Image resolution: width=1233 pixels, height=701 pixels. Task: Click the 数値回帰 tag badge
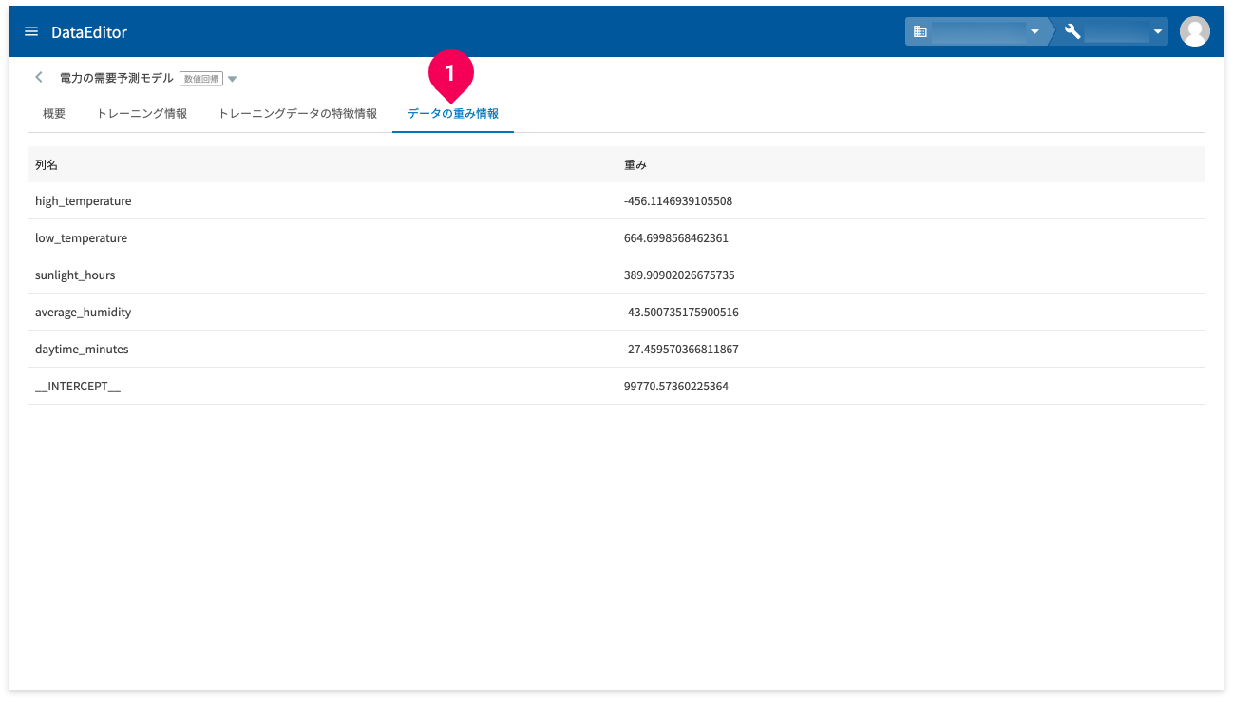[x=201, y=79]
